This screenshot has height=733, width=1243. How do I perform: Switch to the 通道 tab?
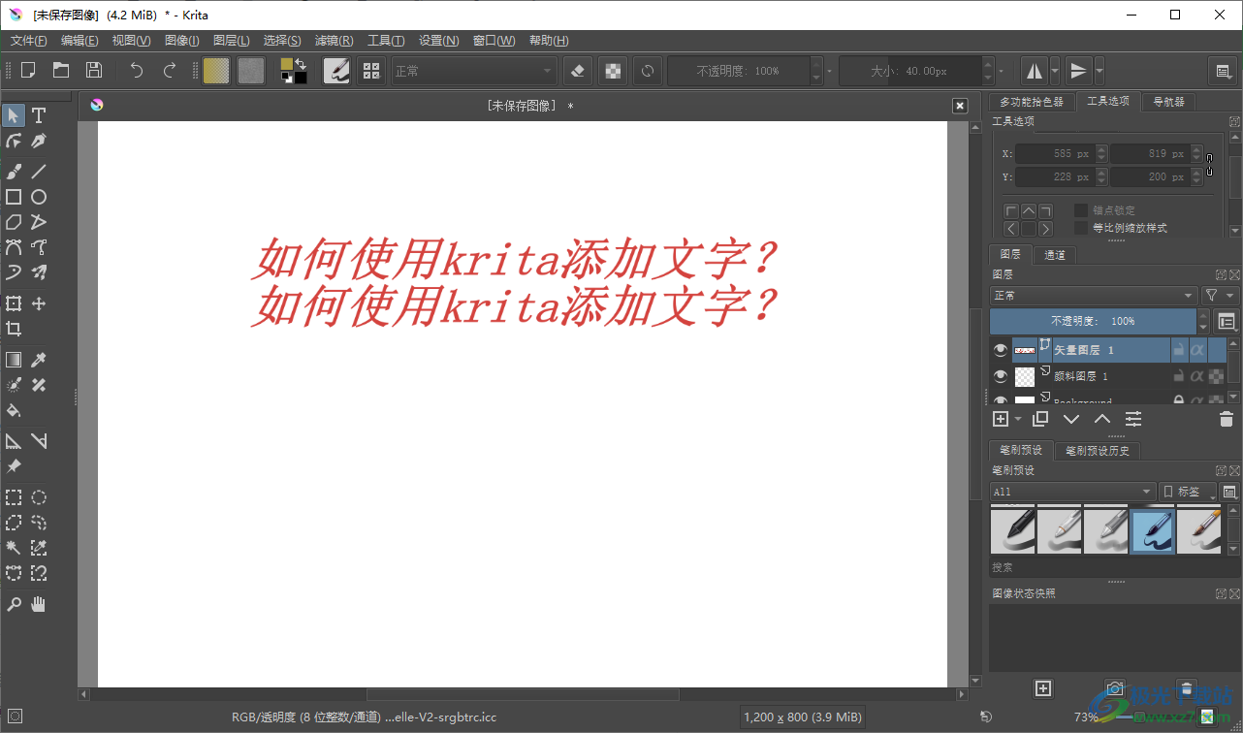pyautogui.click(x=1055, y=255)
